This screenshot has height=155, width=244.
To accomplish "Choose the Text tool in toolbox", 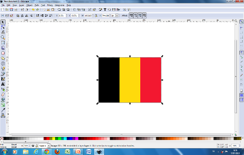I will (x=3, y=84).
